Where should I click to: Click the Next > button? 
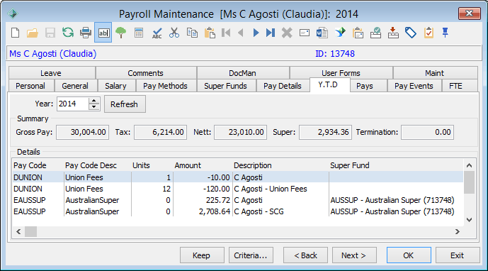point(354,255)
